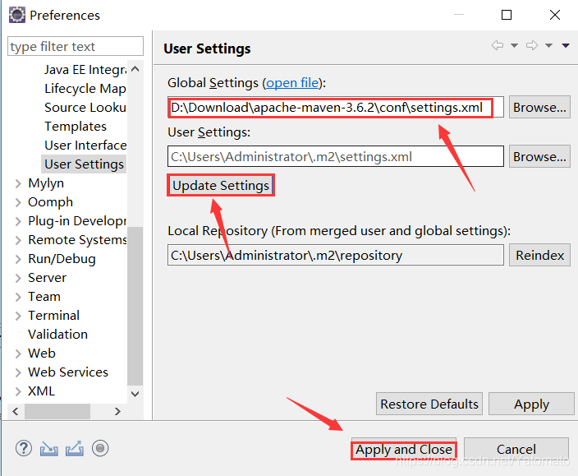Open the forward history dropdown arrow

(549, 46)
